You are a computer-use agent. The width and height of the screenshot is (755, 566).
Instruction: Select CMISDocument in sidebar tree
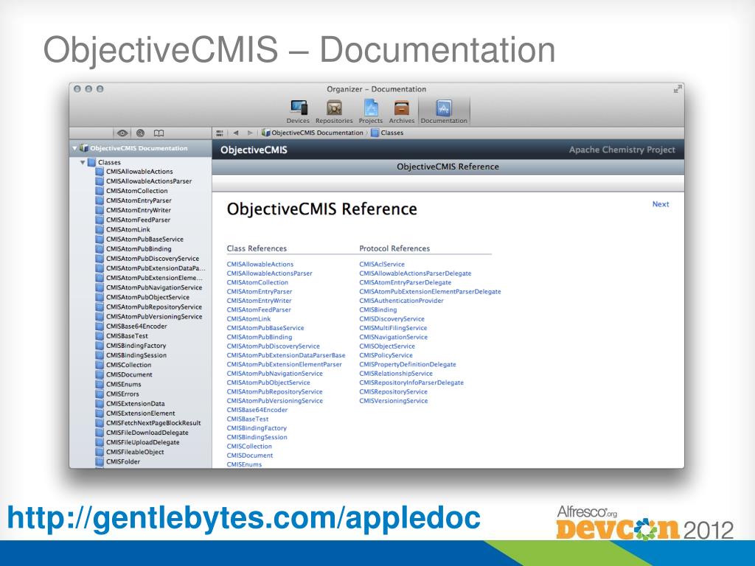coord(124,374)
